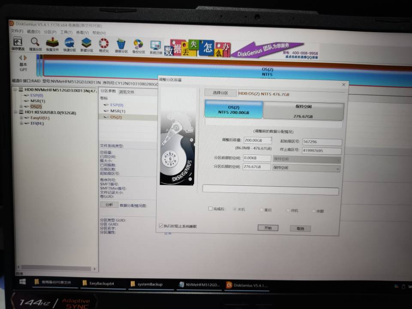The height and width of the screenshot is (309, 412).
Task: Select the 重启 (restart) radio button
Action: (261, 210)
